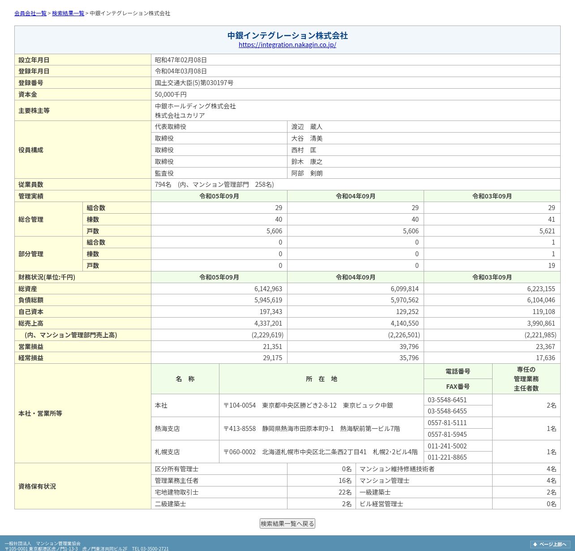Select management sales figure (2,229,619)

[x=267, y=335]
